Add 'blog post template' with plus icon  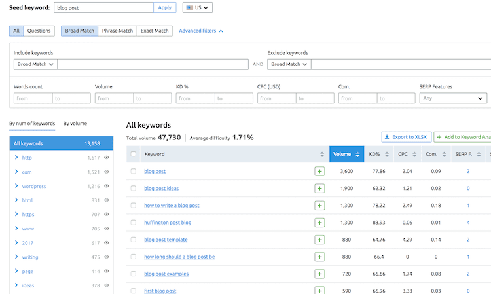click(x=319, y=240)
